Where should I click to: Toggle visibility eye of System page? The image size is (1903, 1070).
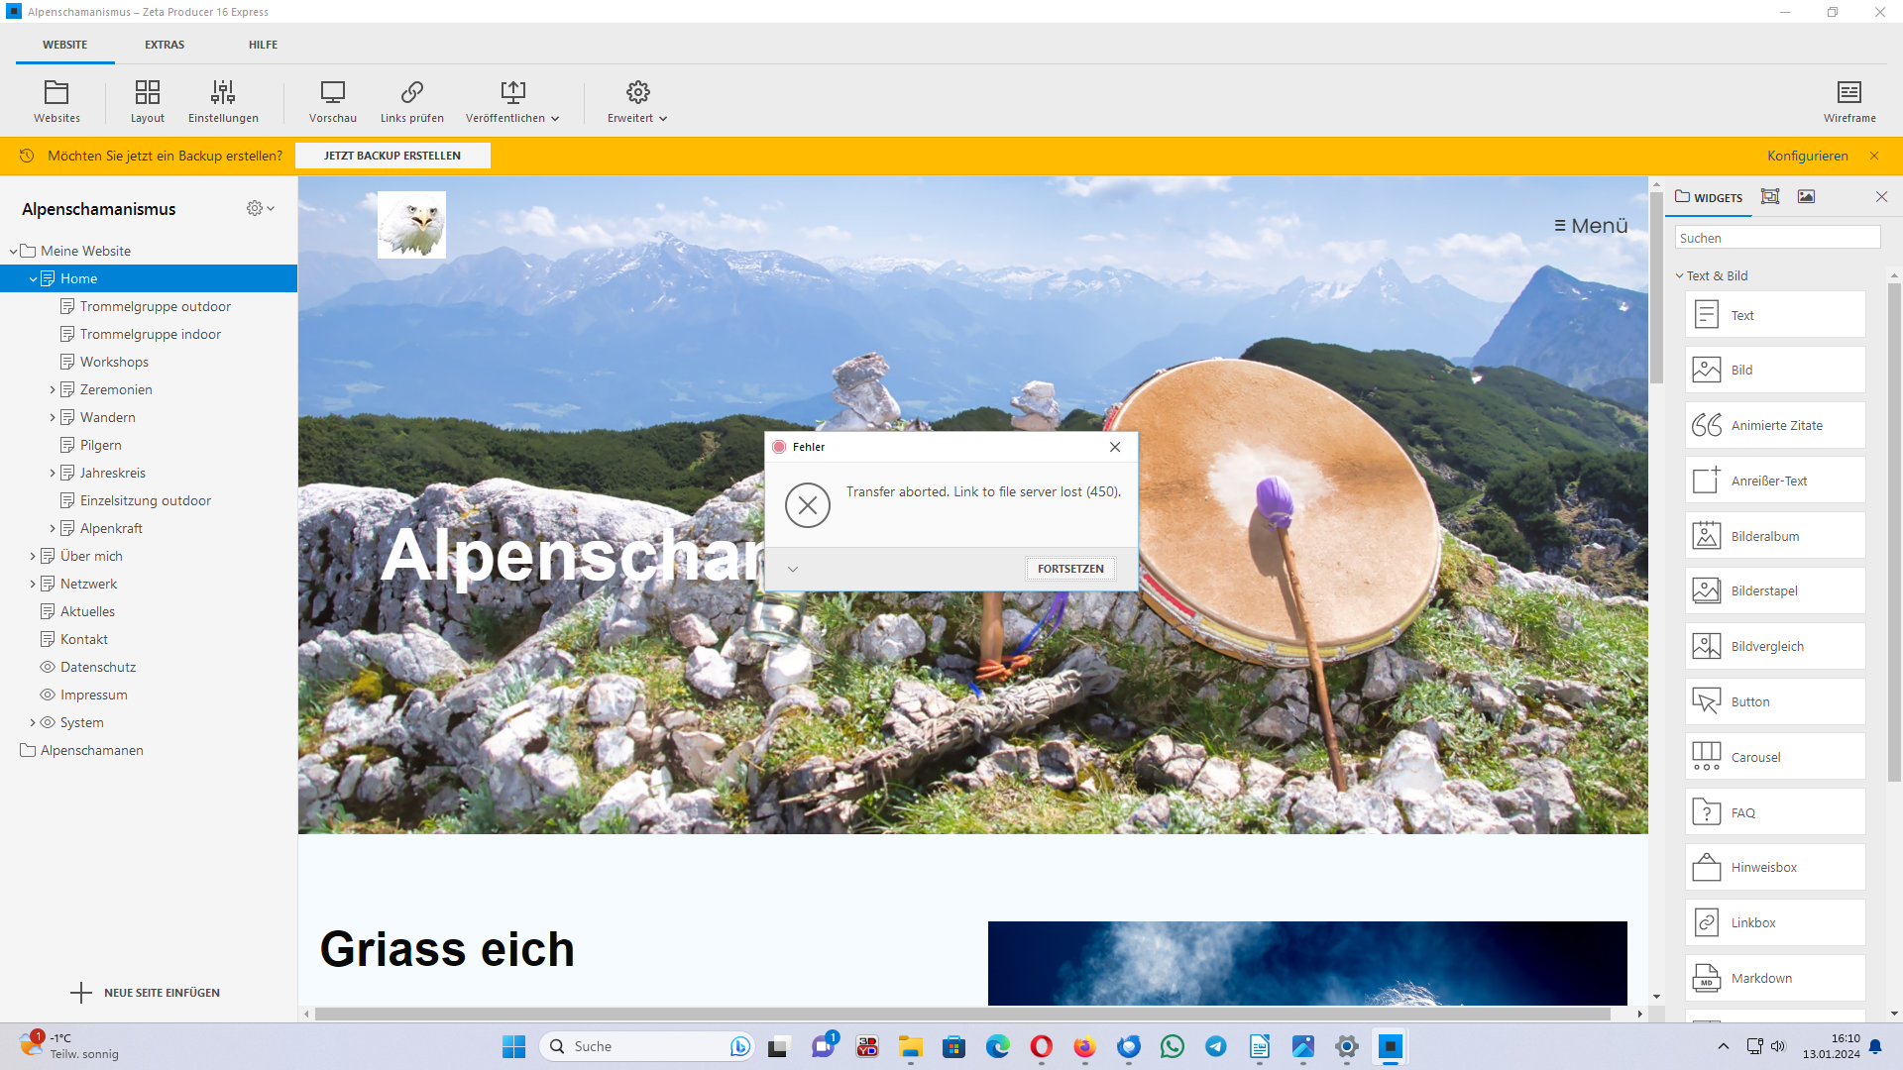click(48, 722)
